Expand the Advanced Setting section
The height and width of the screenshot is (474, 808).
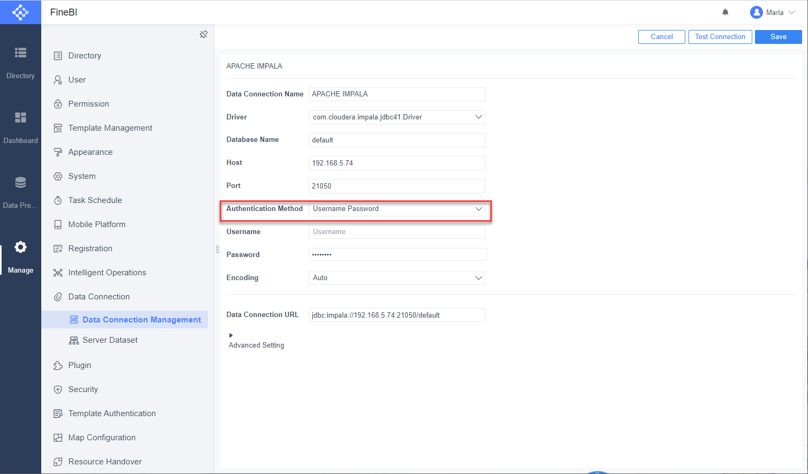231,335
